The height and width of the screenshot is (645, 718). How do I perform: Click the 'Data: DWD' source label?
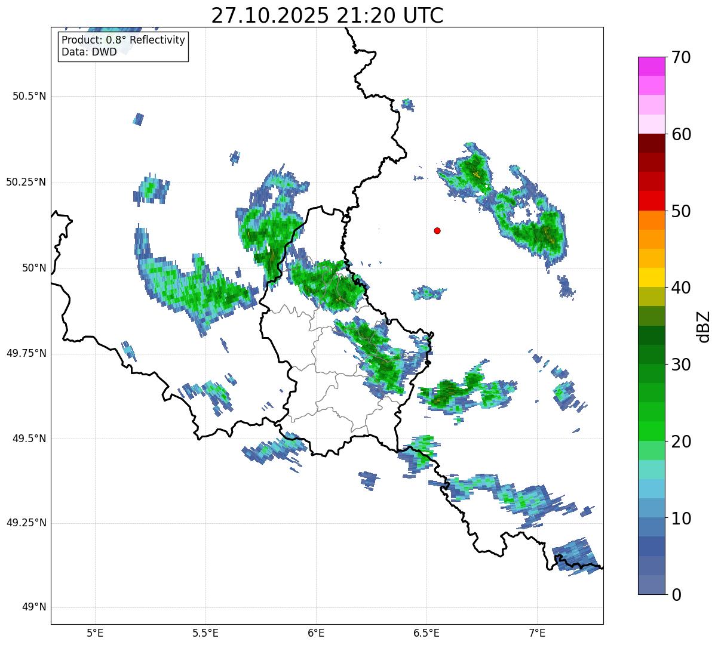89,53
